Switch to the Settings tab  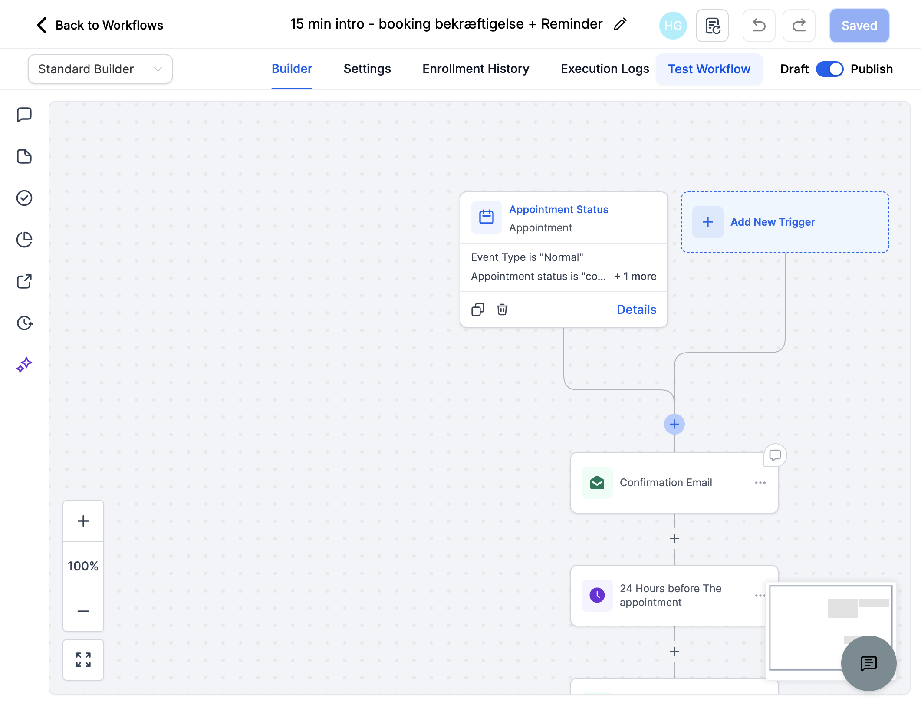(367, 69)
